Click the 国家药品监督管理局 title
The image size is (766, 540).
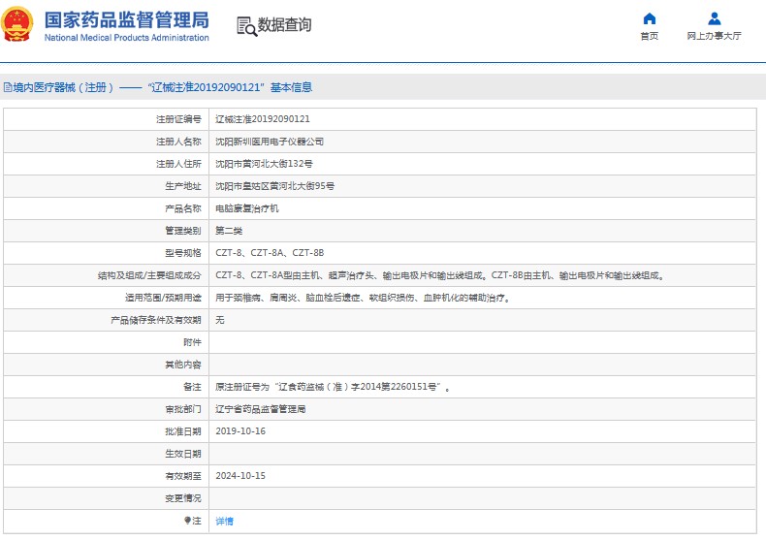[126, 20]
